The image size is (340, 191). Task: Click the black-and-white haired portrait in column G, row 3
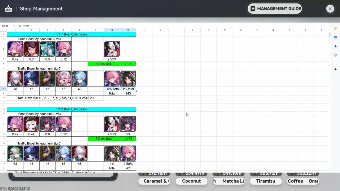[112, 49]
